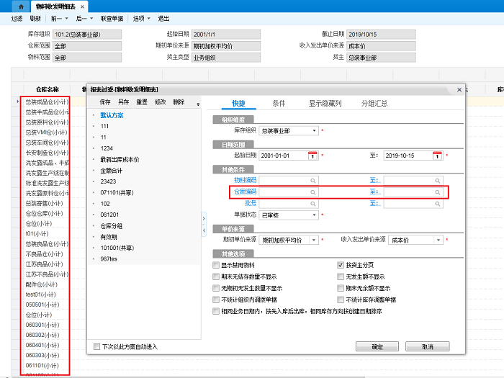504x378 pixels.
Task: Expand 选项 toolbar dropdown
Action: (149, 19)
